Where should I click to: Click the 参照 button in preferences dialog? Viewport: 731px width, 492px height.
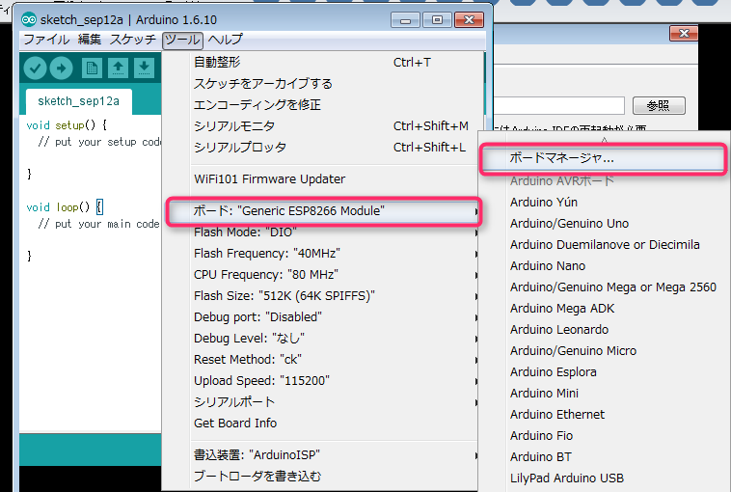pyautogui.click(x=659, y=106)
